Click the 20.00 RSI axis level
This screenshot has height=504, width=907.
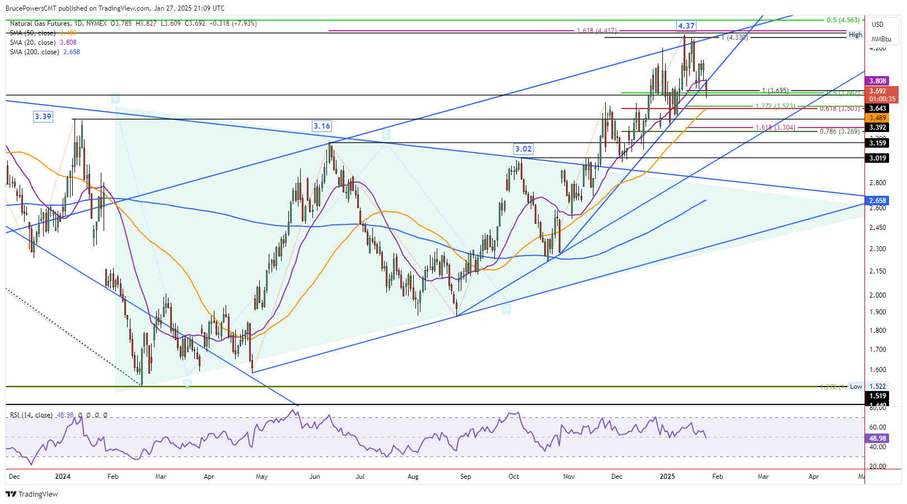[877, 467]
